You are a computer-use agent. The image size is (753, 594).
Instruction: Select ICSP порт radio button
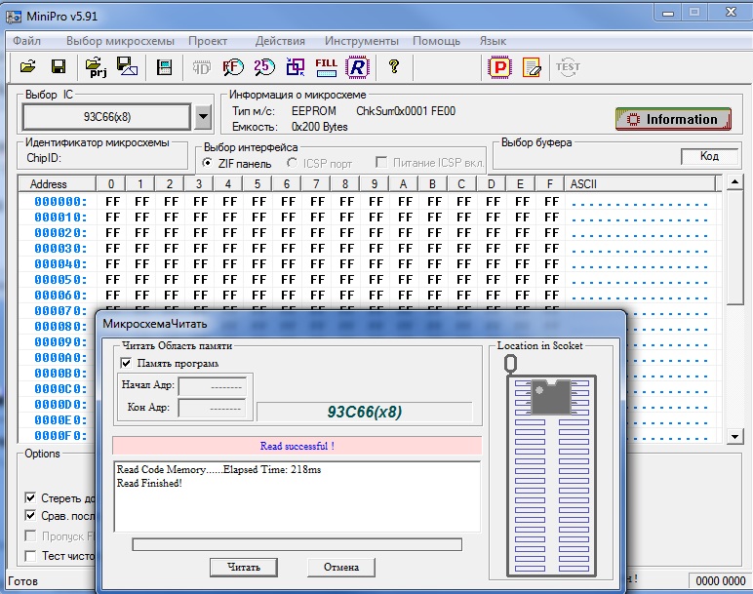[292, 163]
